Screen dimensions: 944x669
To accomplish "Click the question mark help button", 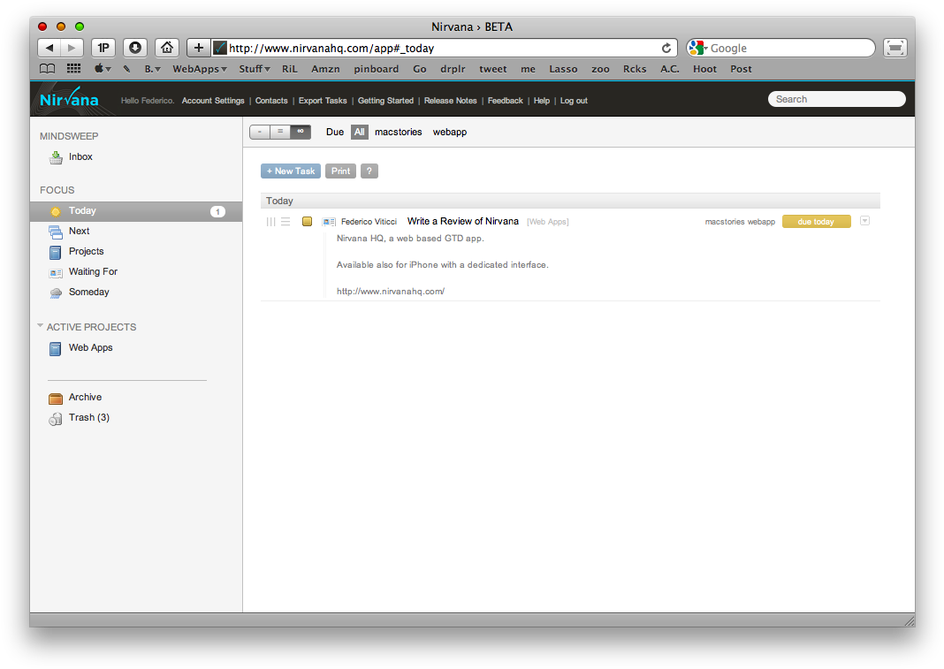I will click(369, 171).
